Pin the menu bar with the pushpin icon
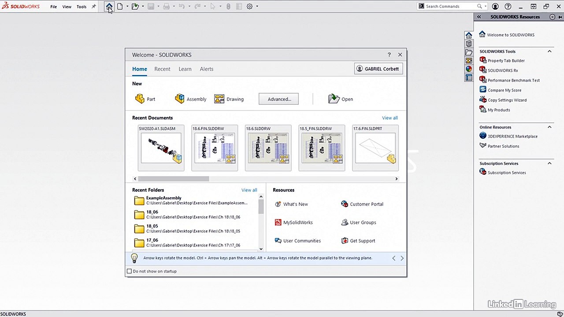 (x=93, y=7)
